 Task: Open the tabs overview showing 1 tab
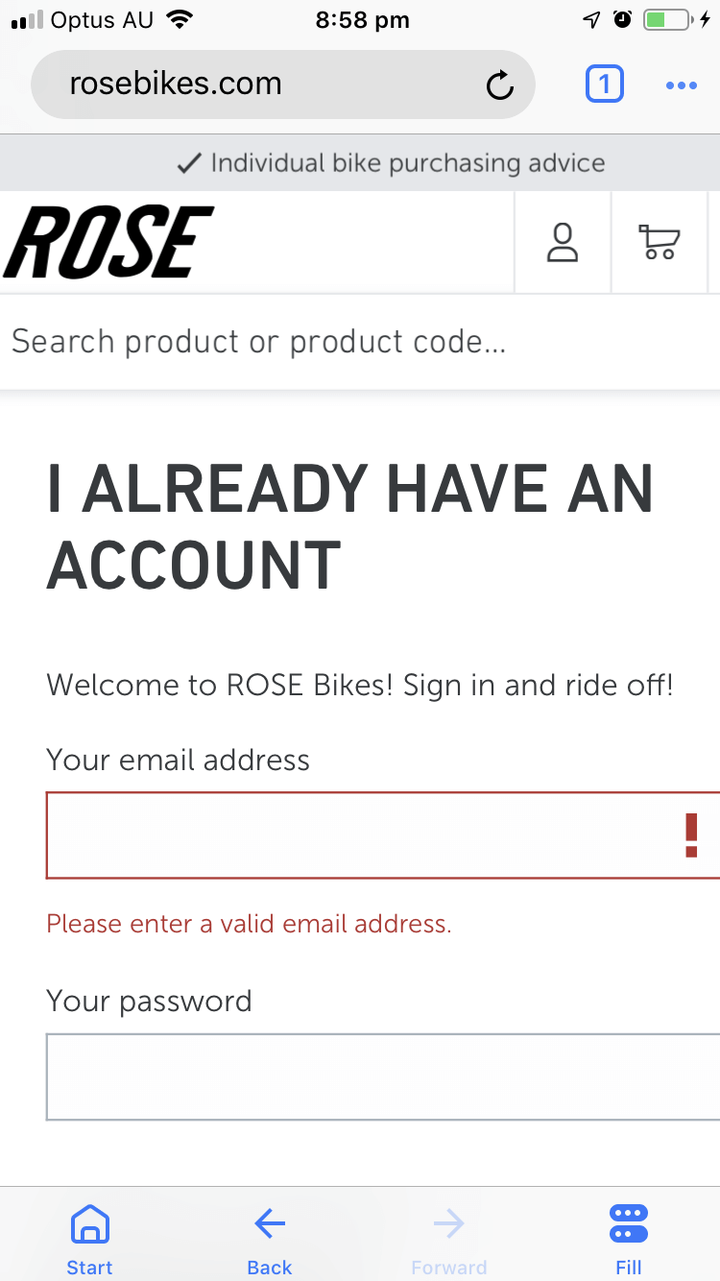pos(605,85)
